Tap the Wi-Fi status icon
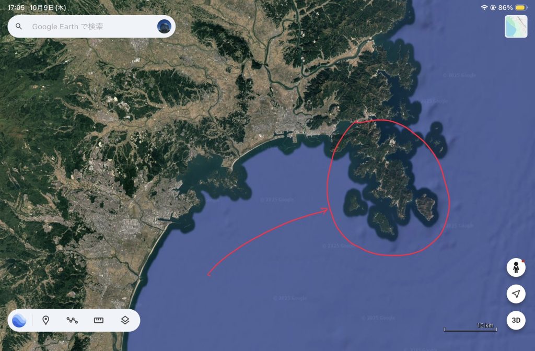Viewport: 535px width, 351px height. pos(484,7)
